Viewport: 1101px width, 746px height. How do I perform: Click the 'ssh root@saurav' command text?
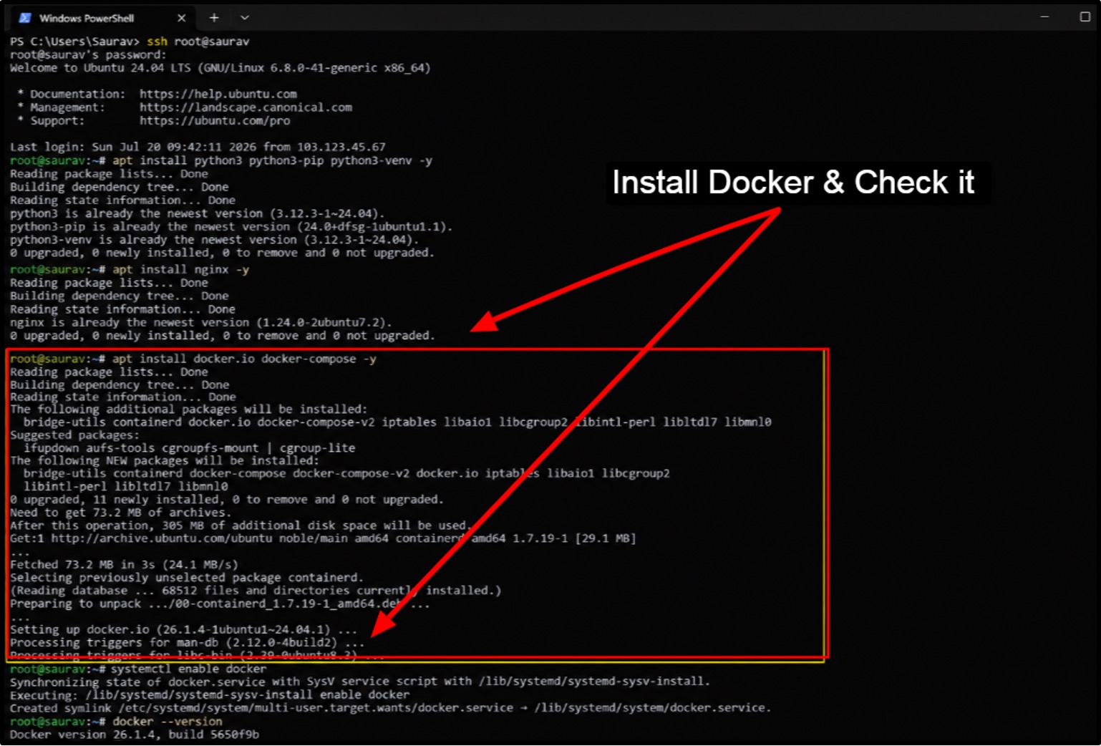click(x=198, y=42)
